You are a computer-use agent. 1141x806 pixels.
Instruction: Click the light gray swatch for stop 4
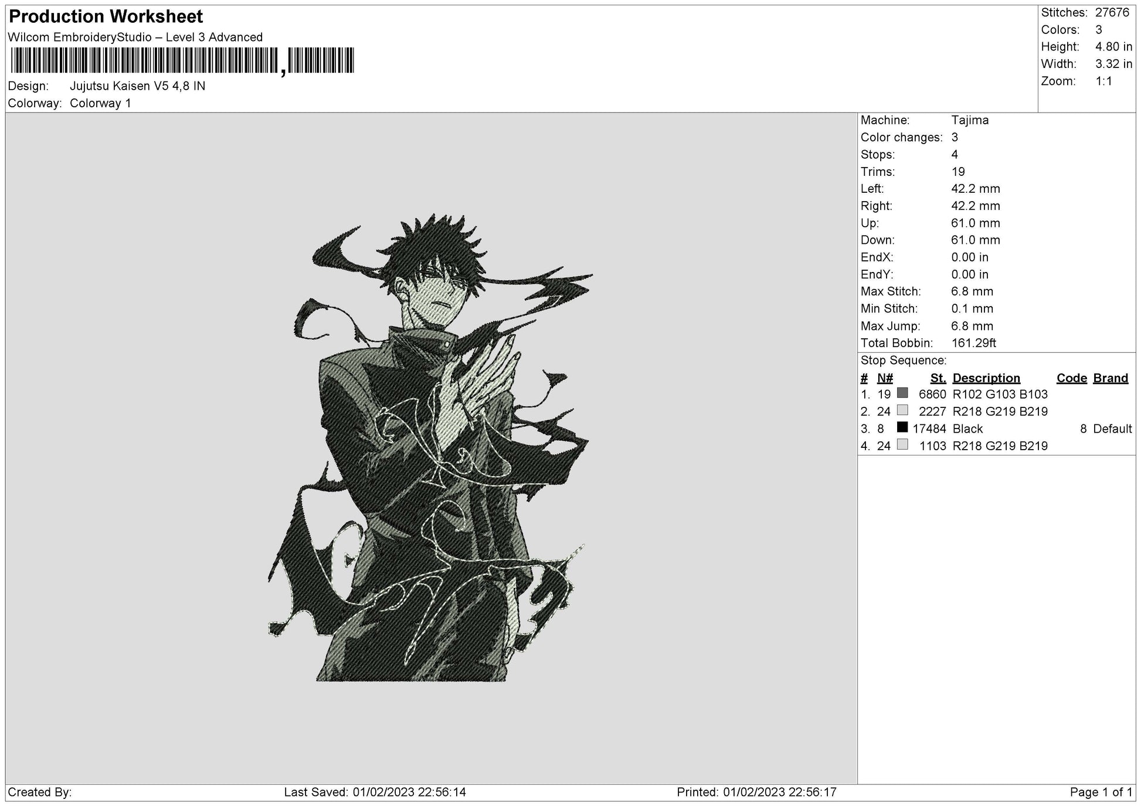coord(902,444)
